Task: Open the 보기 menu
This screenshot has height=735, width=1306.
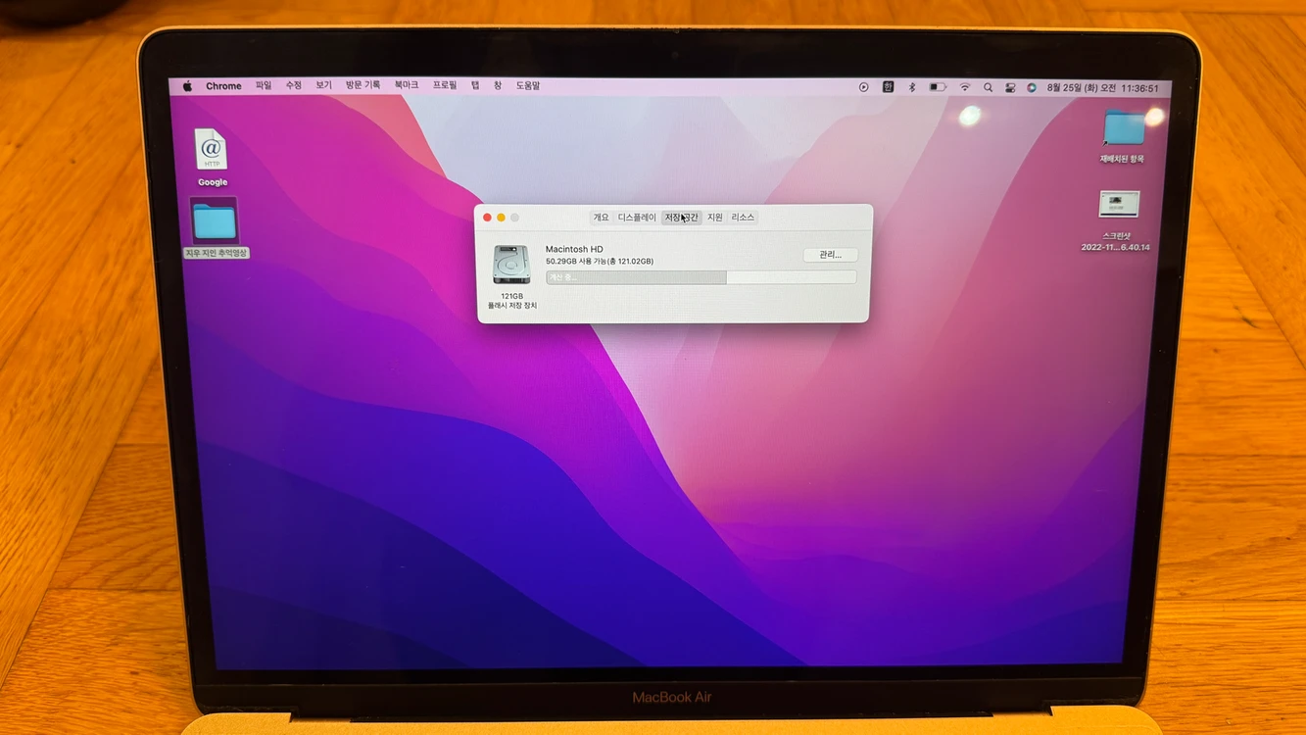Action: pos(323,86)
